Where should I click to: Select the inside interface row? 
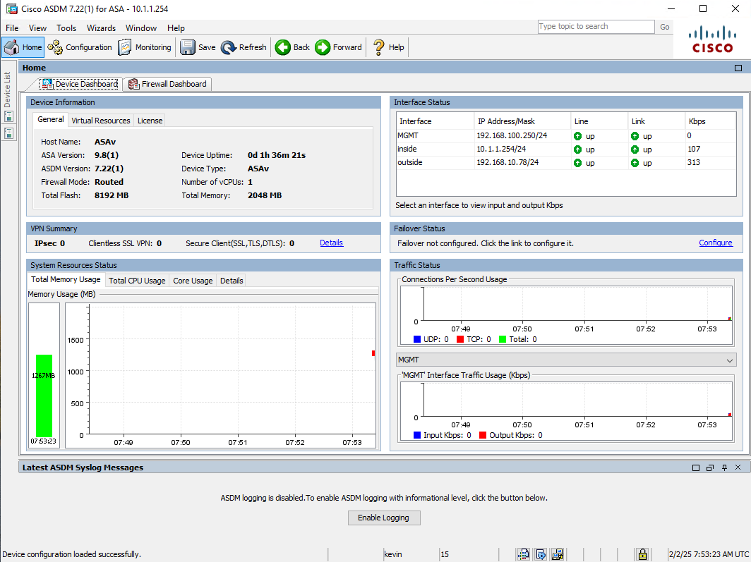(565, 149)
